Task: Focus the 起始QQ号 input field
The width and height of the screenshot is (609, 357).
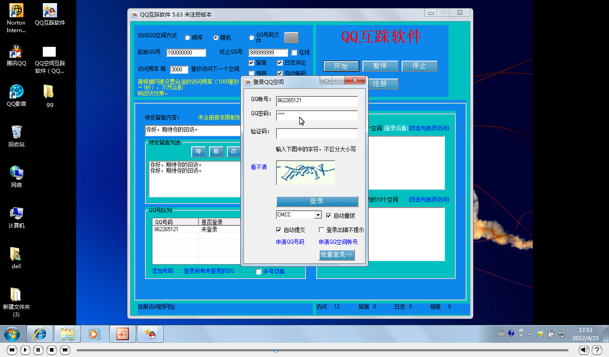Action: tap(186, 53)
